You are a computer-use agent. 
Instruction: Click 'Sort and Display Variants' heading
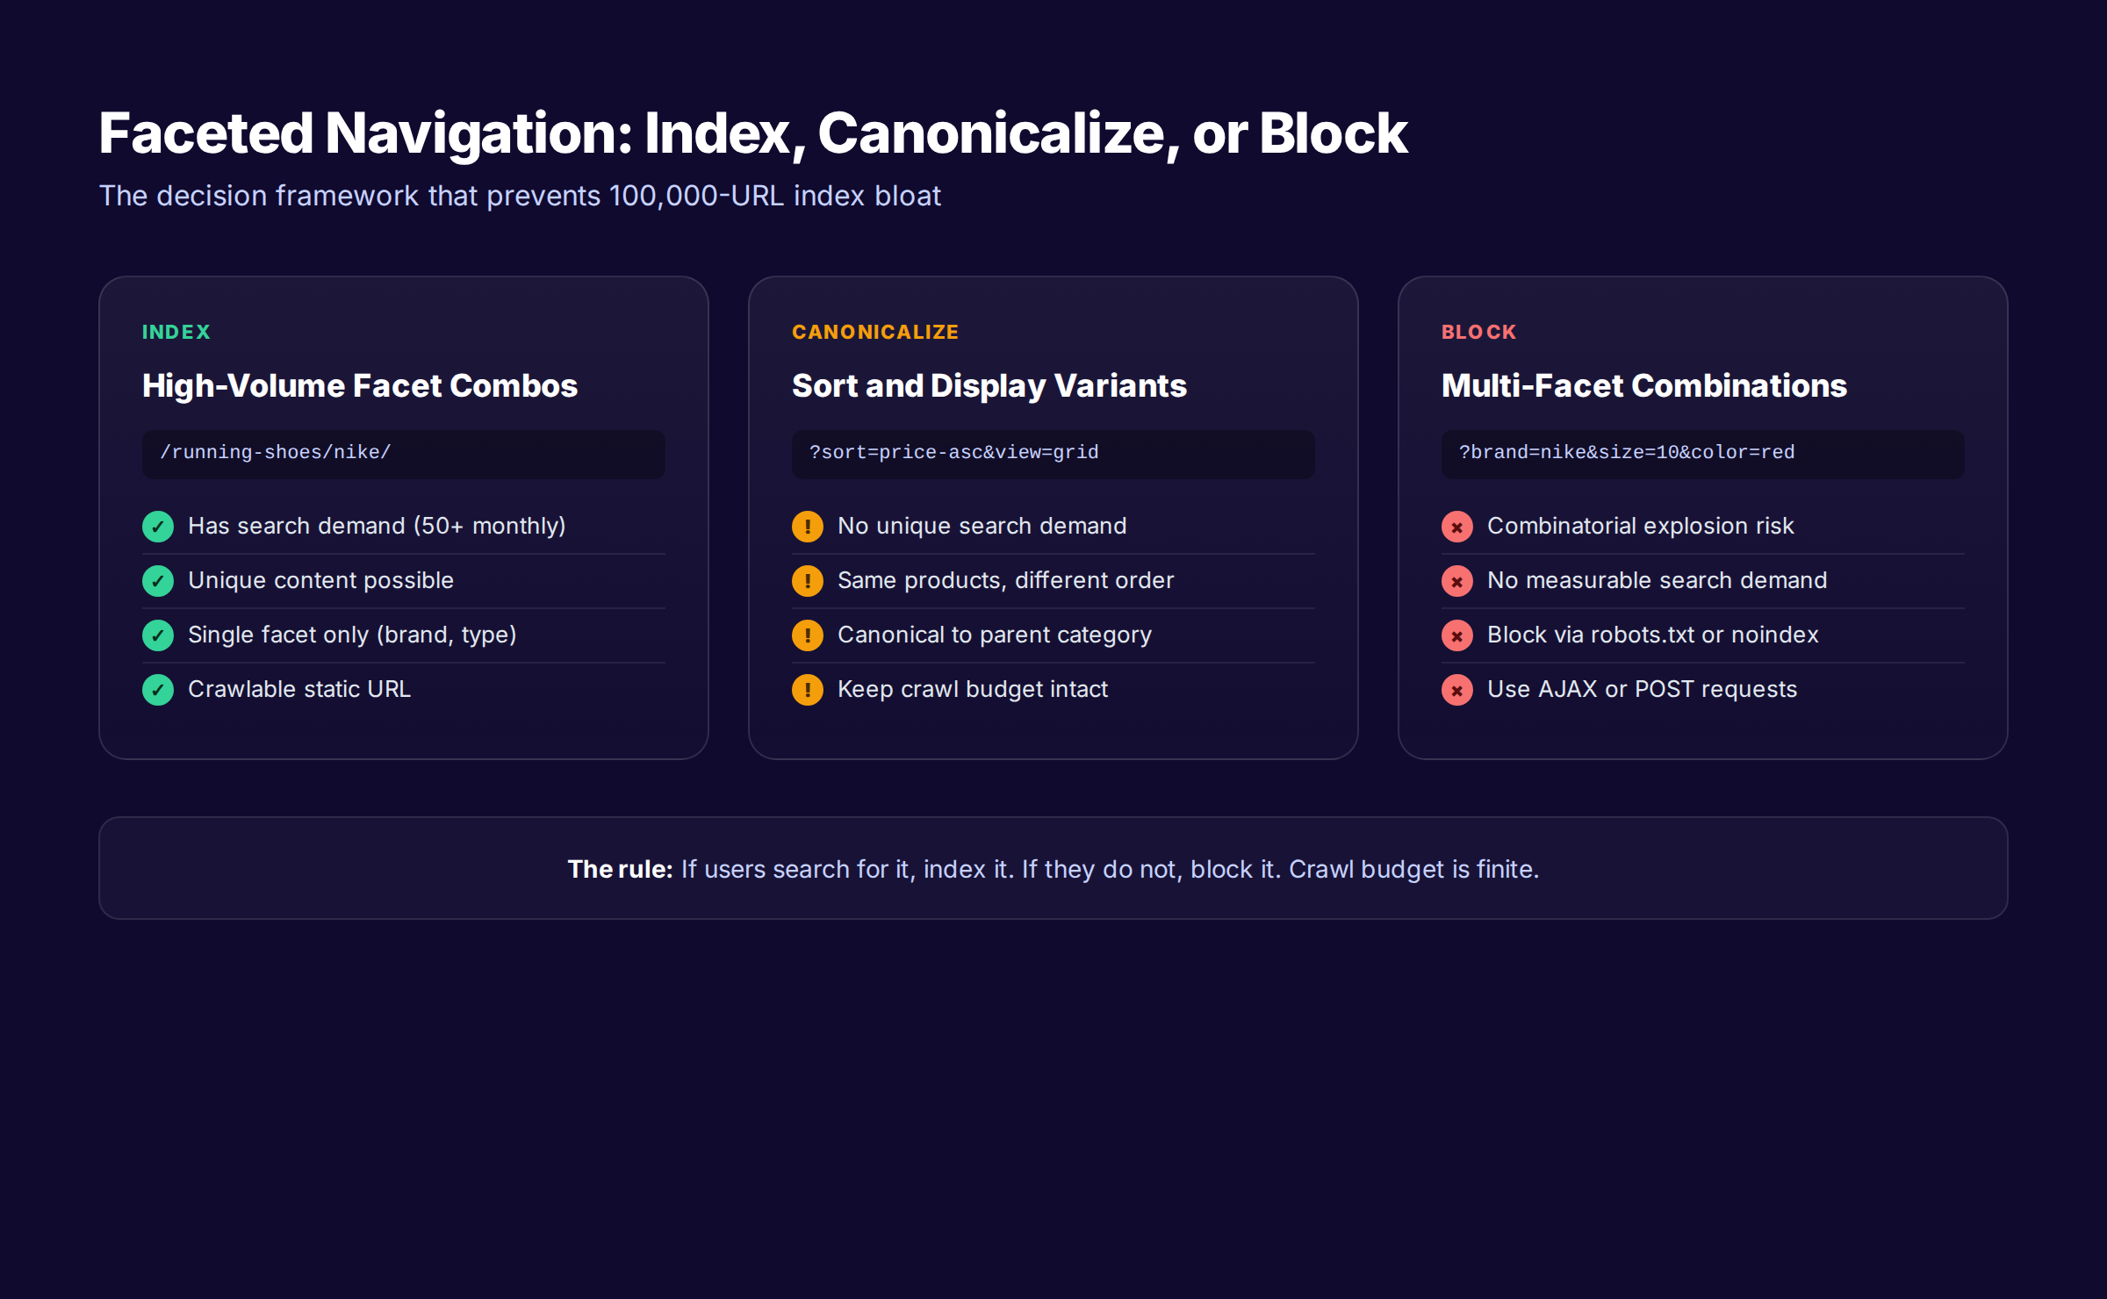click(x=989, y=386)
